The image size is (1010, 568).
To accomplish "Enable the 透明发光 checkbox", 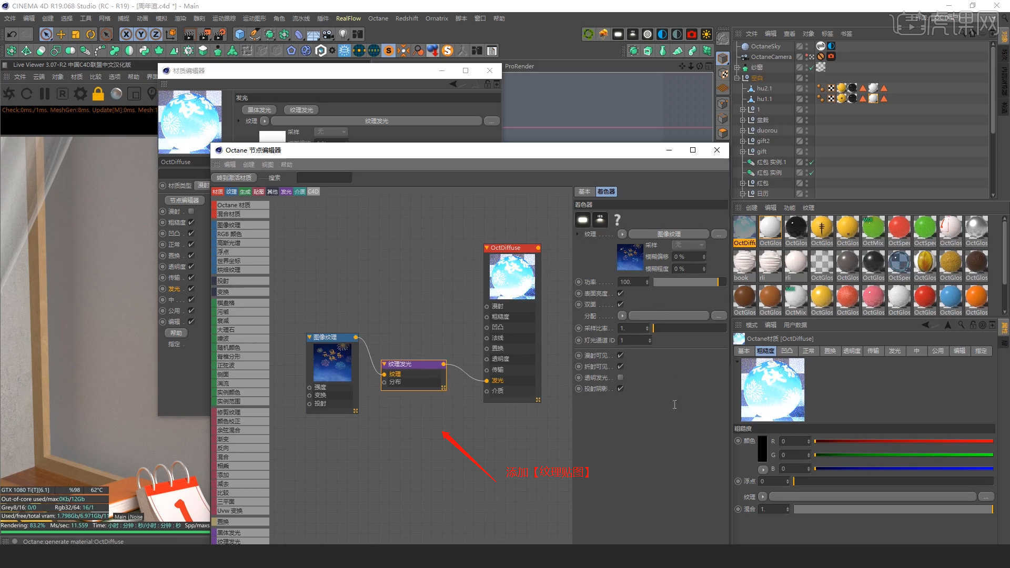I will pyautogui.click(x=620, y=378).
